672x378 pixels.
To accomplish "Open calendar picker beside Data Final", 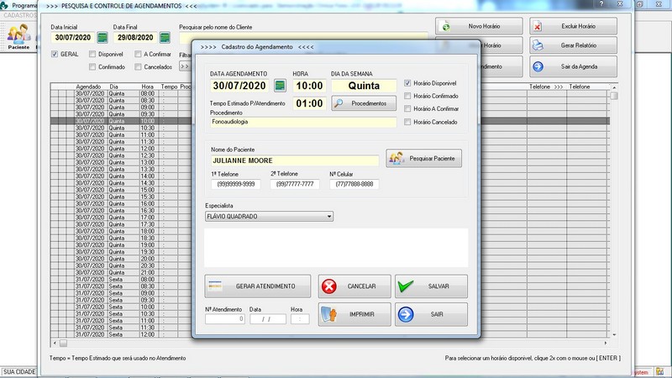I will 165,38.
